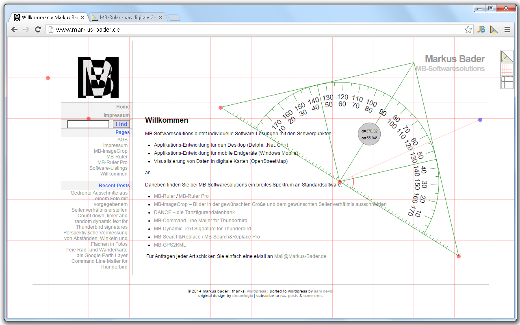Visit the wordpress link in the footer
Image resolution: width=520 pixels, height=325 pixels.
point(257,291)
